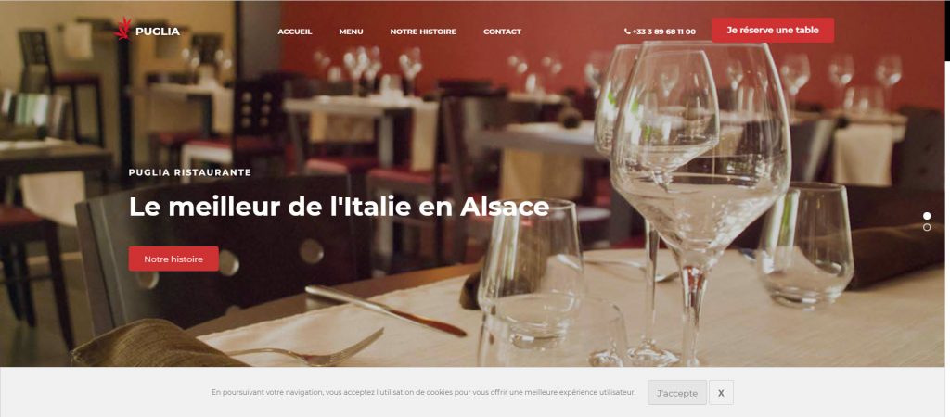Click the red Puglia leaf logo icon
950x417 pixels.
click(x=123, y=29)
